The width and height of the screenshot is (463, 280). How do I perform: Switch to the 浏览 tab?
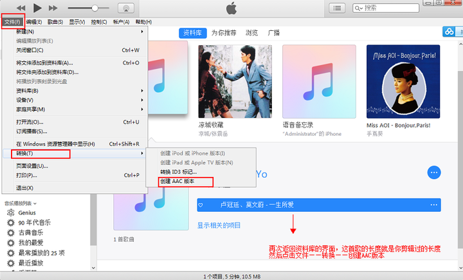251,33
